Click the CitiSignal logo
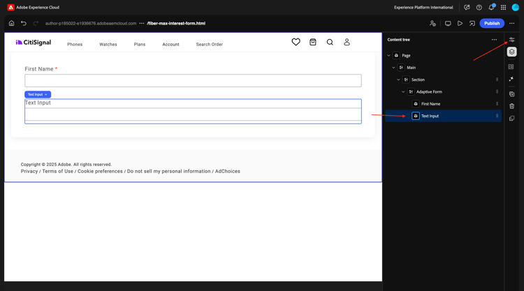The width and height of the screenshot is (524, 291). click(x=34, y=43)
